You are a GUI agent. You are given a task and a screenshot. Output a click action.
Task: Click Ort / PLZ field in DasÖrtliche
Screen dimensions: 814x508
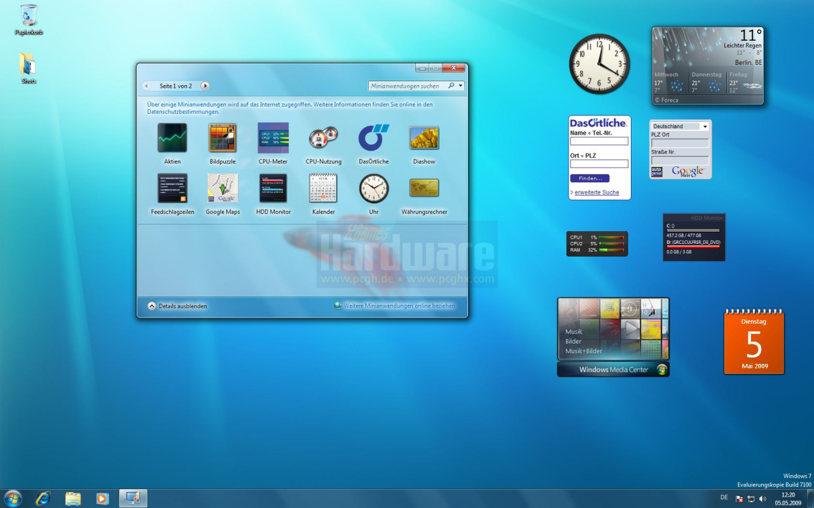(x=599, y=164)
